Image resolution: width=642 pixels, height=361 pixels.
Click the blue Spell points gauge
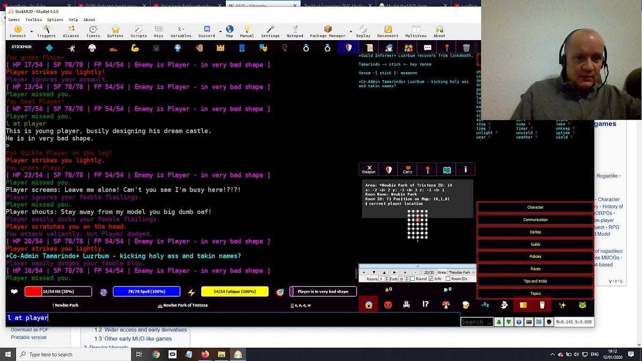click(x=146, y=291)
